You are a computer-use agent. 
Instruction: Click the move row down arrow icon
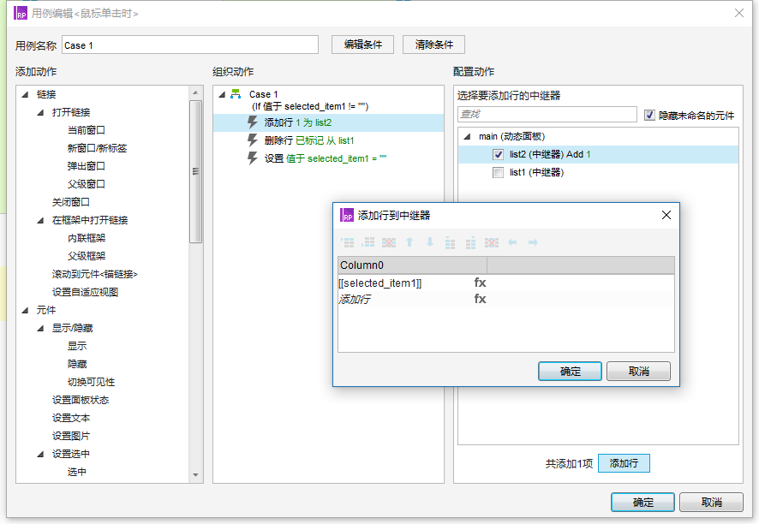[429, 244]
